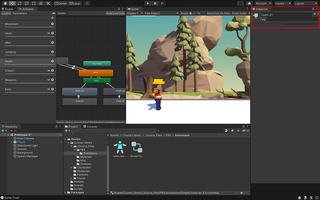Image resolution: width=320 pixels, height=200 pixels.
Task: Open Idles layer settings gear
Action: (x=52, y=43)
